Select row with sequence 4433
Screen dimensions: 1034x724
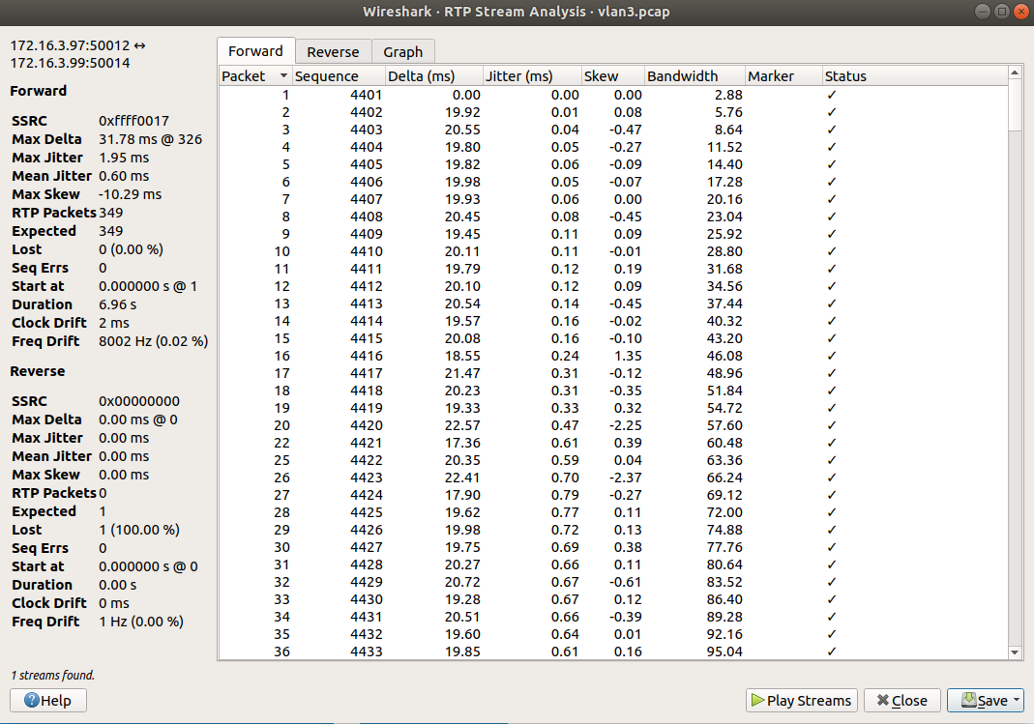coord(613,652)
